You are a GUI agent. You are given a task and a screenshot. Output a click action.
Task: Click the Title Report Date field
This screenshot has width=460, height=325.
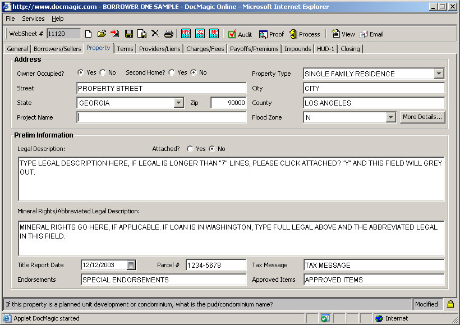(x=104, y=265)
